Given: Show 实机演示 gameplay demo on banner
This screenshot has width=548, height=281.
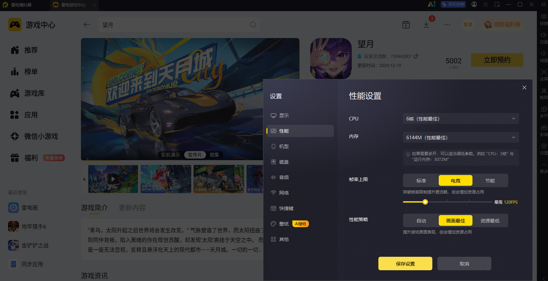Looking at the screenshot, I should pos(171,155).
